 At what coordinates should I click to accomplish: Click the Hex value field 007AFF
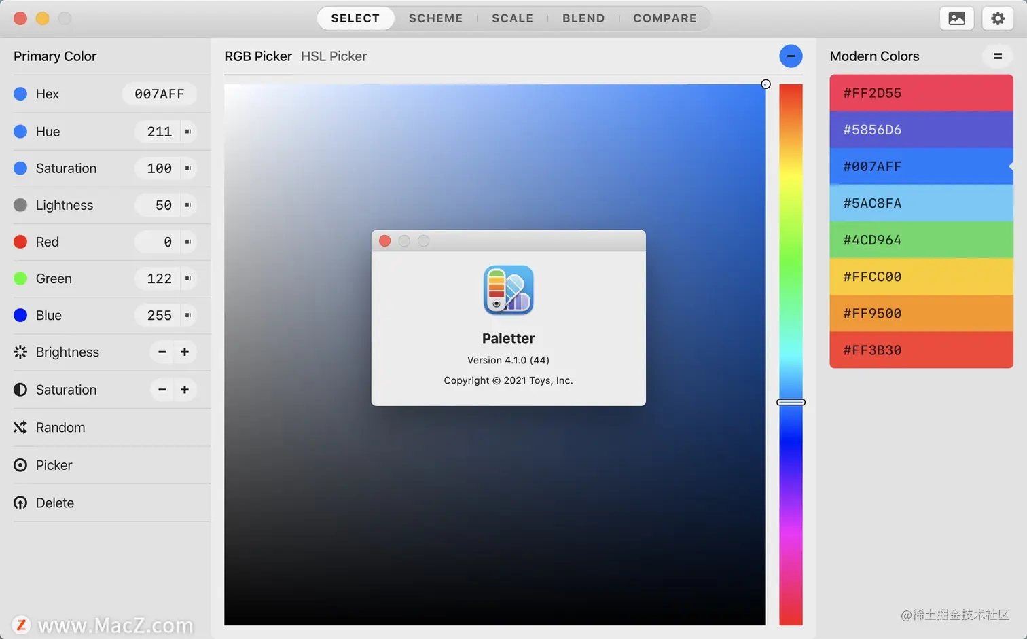click(x=160, y=94)
